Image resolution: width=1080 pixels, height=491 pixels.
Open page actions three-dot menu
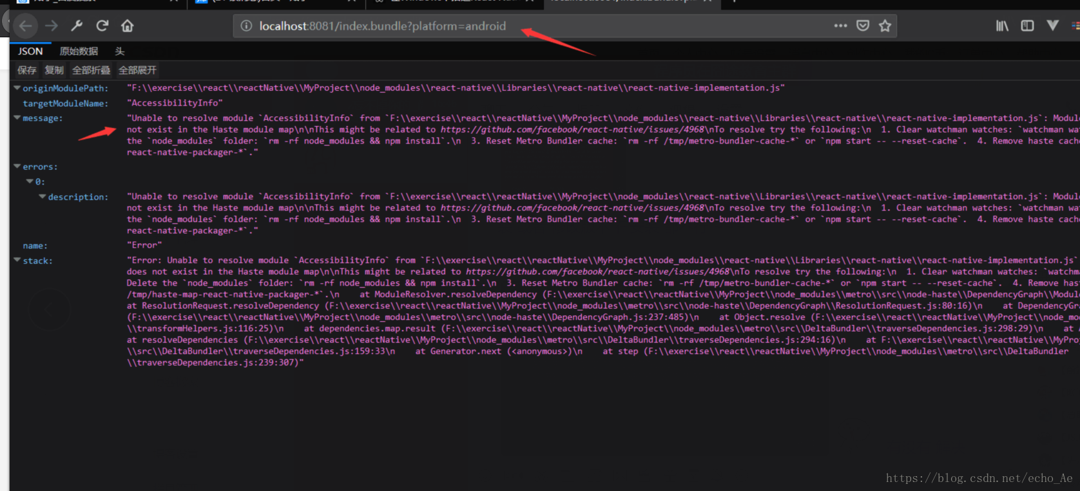click(840, 26)
